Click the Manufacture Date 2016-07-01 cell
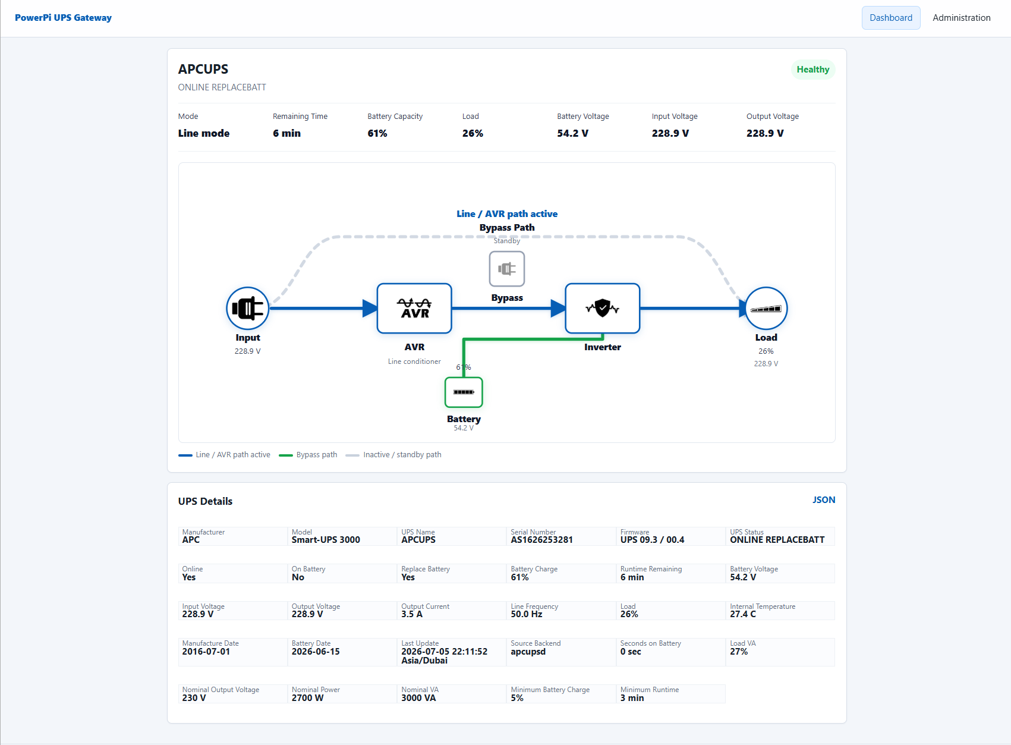 point(233,652)
